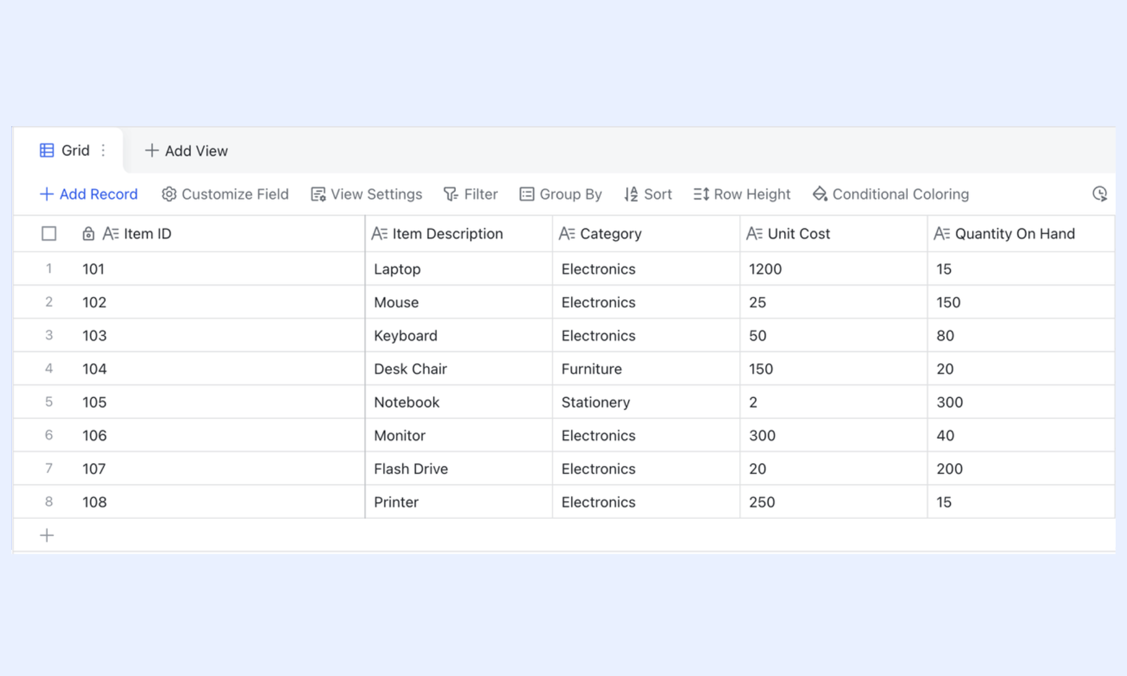Select the Unit Cost cell 1200

tap(834, 269)
